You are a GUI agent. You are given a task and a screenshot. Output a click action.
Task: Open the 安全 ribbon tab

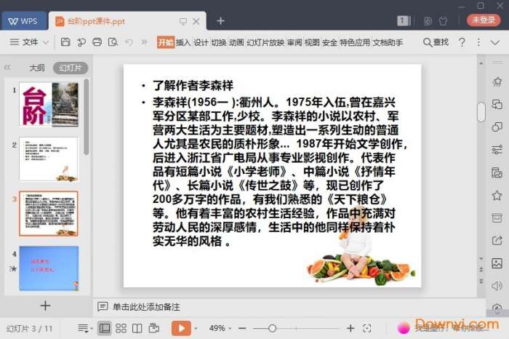coord(330,42)
